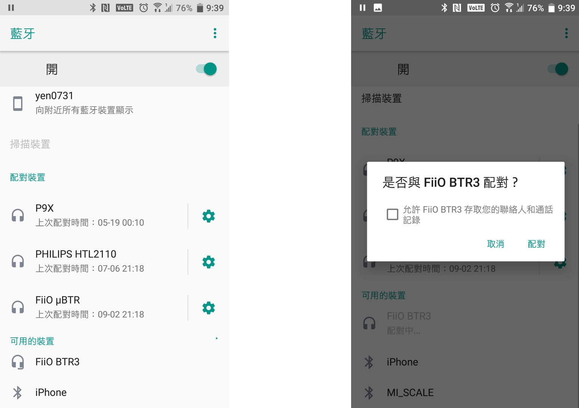This screenshot has height=408, width=579.
Task: Tap 配對 to confirm pairing
Action: click(536, 244)
